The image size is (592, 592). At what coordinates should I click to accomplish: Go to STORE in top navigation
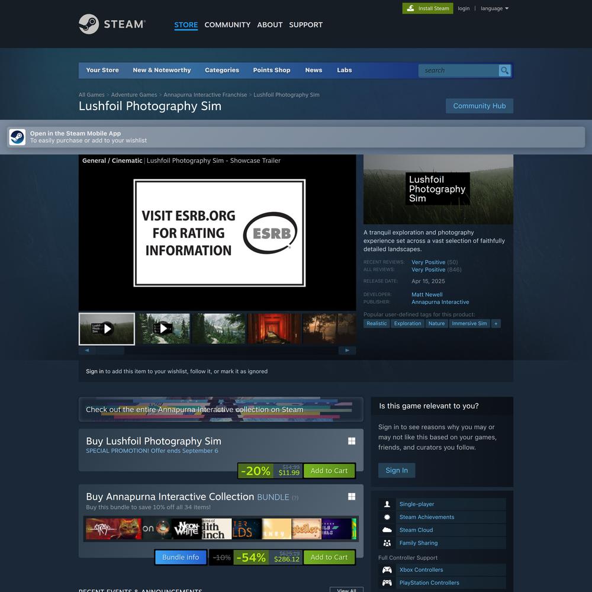point(186,25)
